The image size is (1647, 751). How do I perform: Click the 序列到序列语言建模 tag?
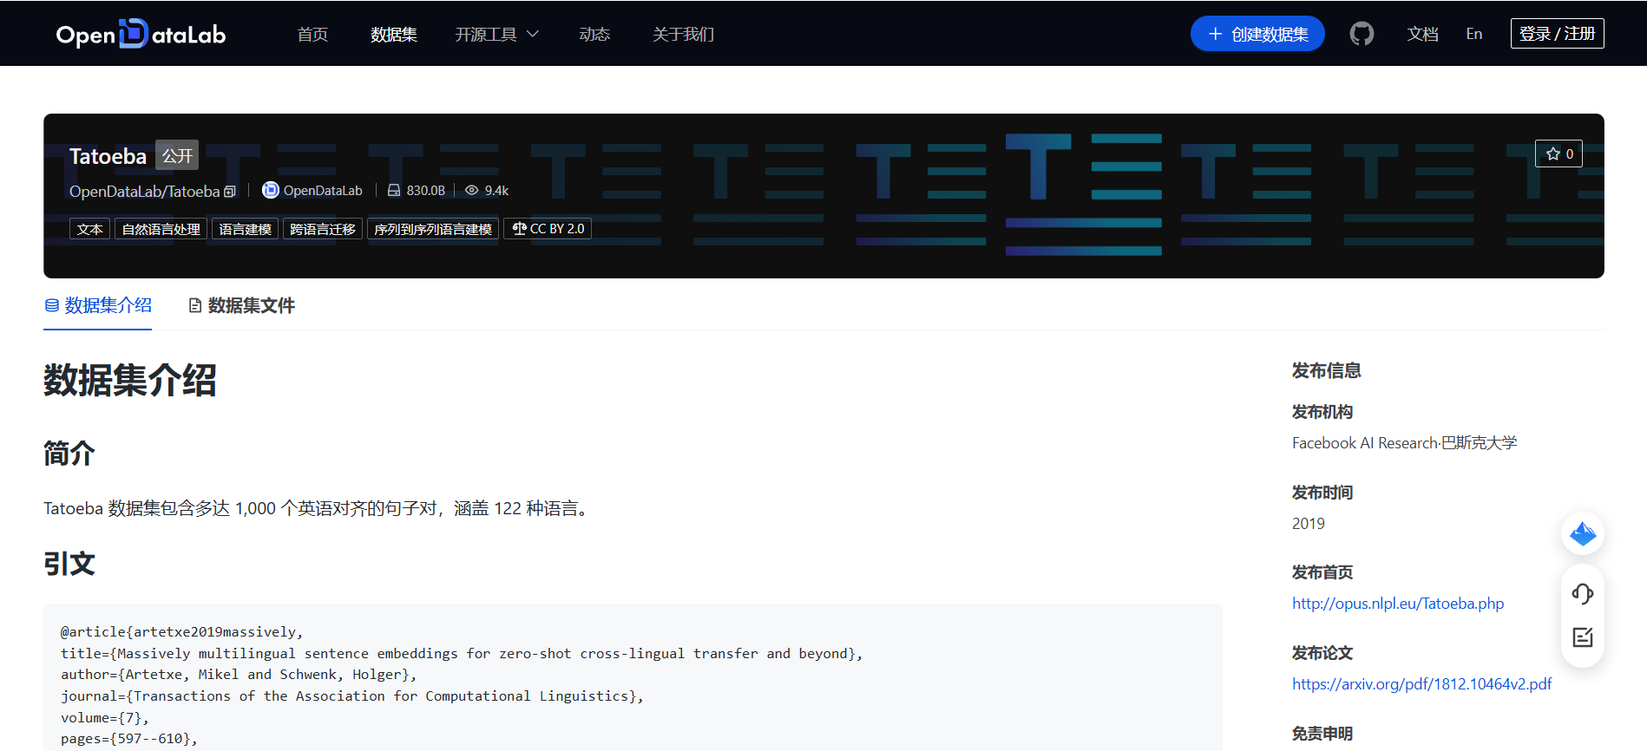point(433,229)
